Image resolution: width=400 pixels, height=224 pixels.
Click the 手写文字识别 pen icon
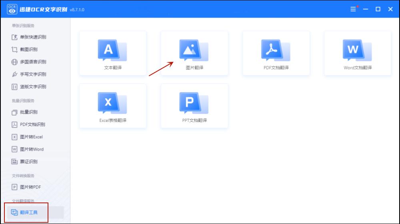coord(14,74)
